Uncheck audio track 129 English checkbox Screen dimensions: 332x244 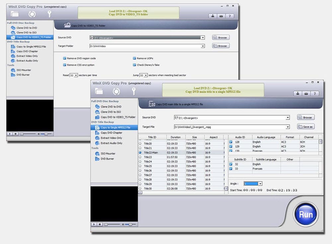[x=231, y=146]
